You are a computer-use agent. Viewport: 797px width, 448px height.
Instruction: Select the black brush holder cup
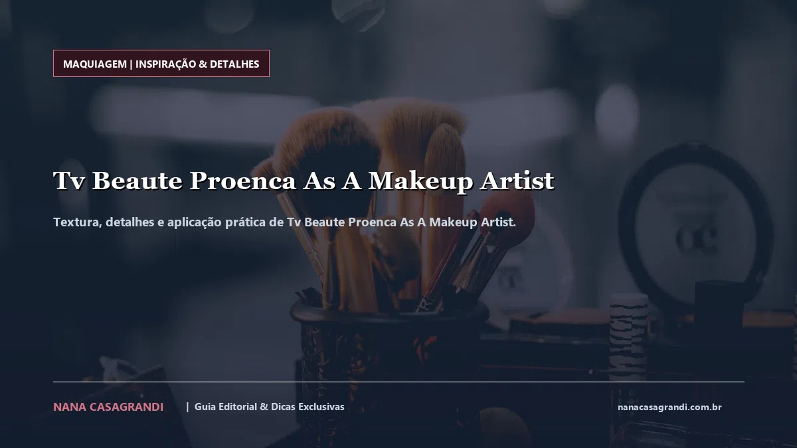(389, 358)
